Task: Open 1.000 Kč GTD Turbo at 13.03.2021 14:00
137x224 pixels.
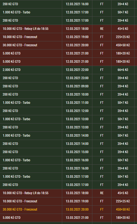Action: coord(68,136)
